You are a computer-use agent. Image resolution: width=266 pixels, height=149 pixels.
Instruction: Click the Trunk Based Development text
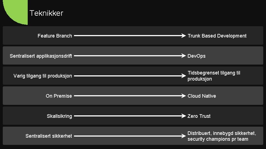pyautogui.click(x=217, y=36)
